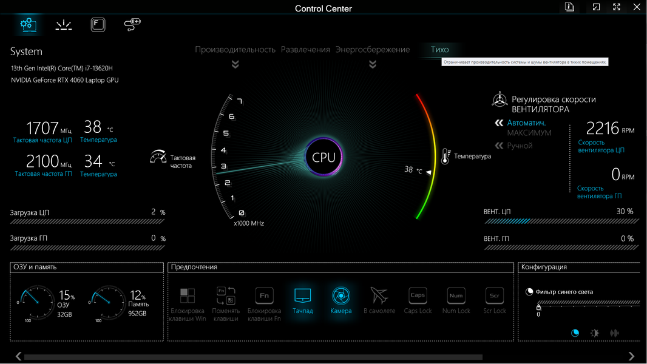This screenshot has width=647, height=364.
Task: Click the Поменять клавиши swap icon
Action: click(226, 295)
